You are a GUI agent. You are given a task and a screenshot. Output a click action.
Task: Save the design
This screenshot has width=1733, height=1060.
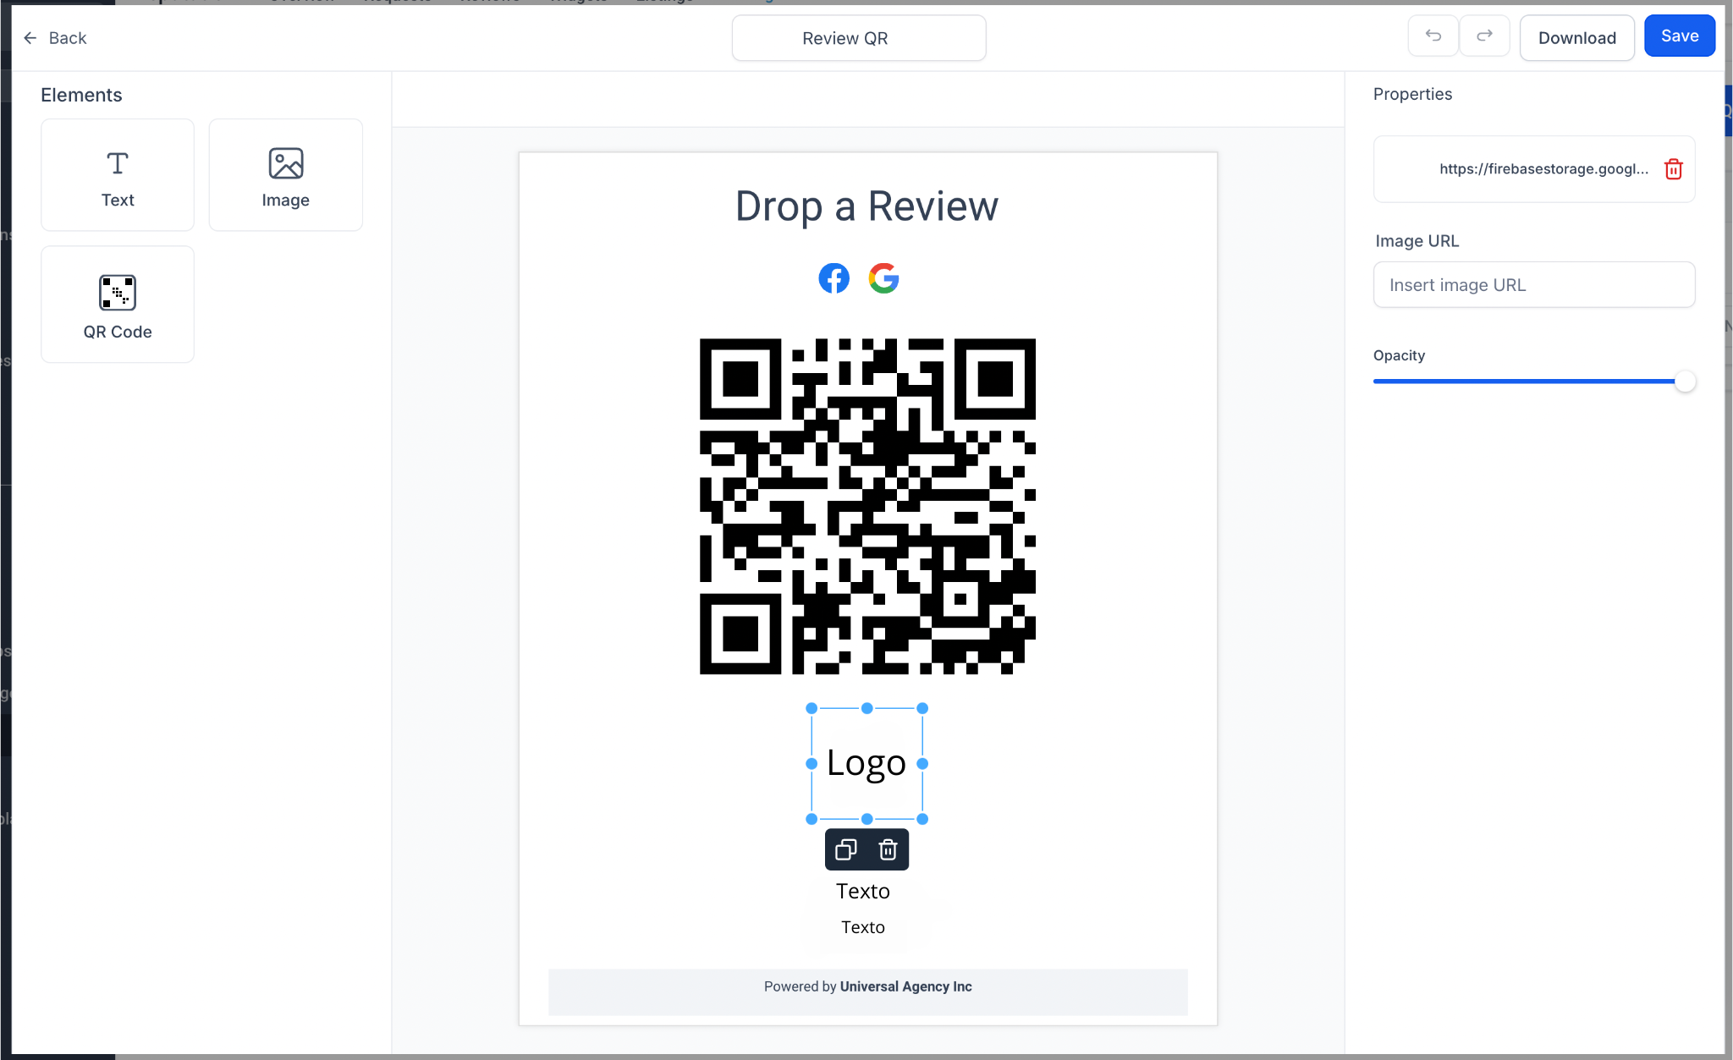click(x=1679, y=36)
